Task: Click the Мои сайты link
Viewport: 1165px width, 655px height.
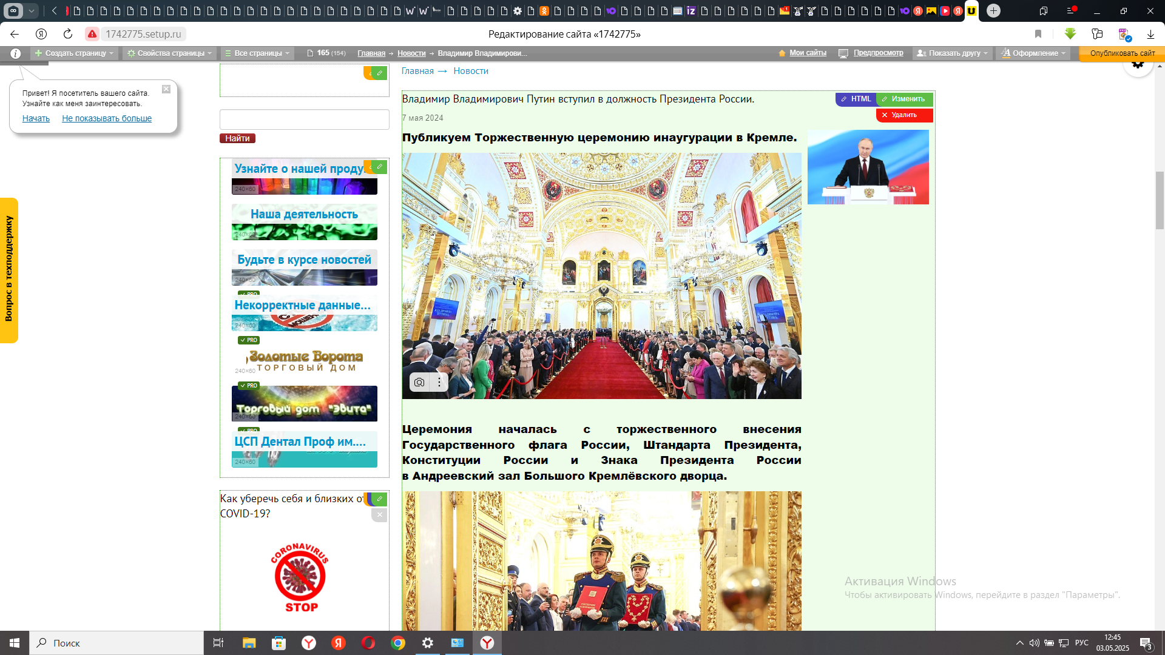Action: 808,53
